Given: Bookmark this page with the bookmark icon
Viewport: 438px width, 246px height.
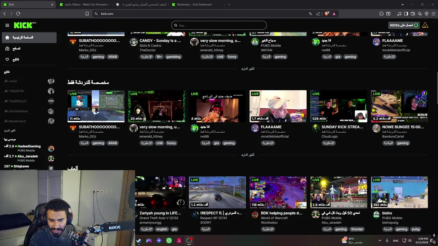Looking at the screenshot, I should pos(87,14).
